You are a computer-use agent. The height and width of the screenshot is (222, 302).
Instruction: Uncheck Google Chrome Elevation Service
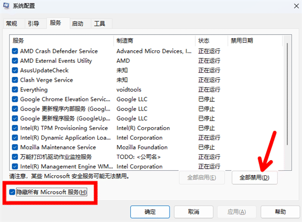point(15,99)
